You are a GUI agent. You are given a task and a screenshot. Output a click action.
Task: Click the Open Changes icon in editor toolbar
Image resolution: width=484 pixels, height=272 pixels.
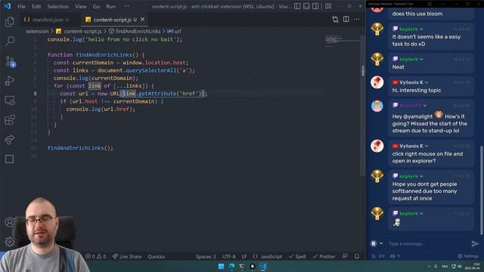[335, 20]
